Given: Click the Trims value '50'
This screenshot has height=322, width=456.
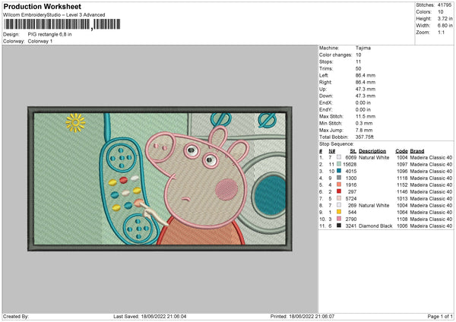Looking at the screenshot, I should (x=358, y=68).
